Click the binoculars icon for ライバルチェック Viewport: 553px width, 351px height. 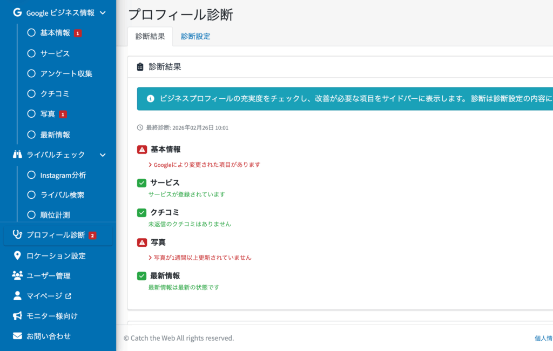(x=17, y=154)
